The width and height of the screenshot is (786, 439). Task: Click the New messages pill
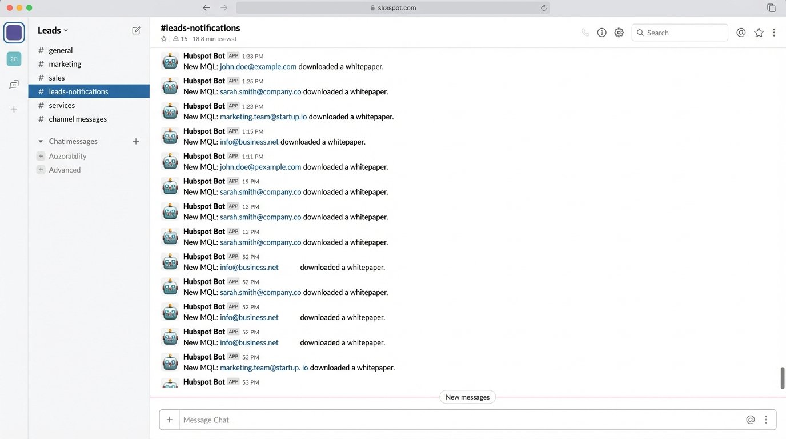tap(467, 397)
